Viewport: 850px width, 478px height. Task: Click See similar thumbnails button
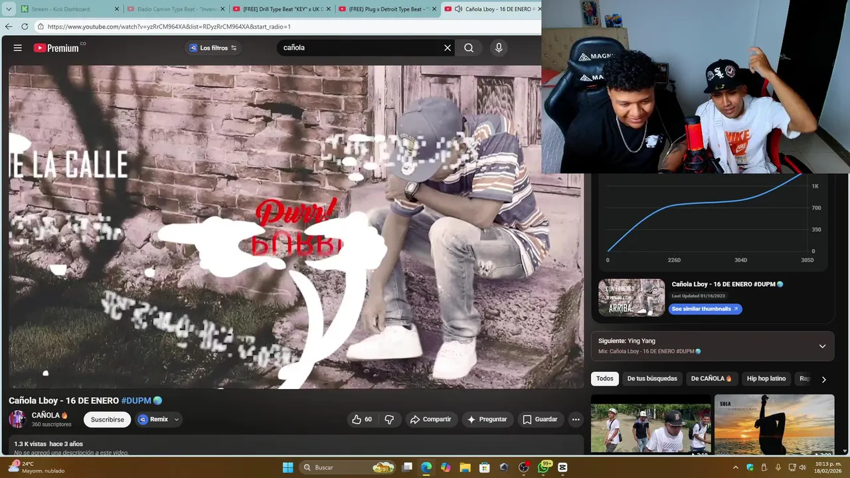(705, 309)
